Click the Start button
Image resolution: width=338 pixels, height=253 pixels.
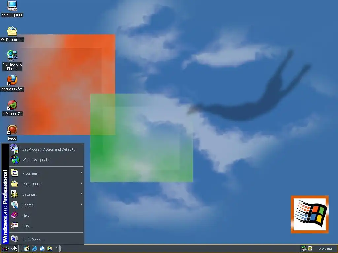tap(10, 249)
